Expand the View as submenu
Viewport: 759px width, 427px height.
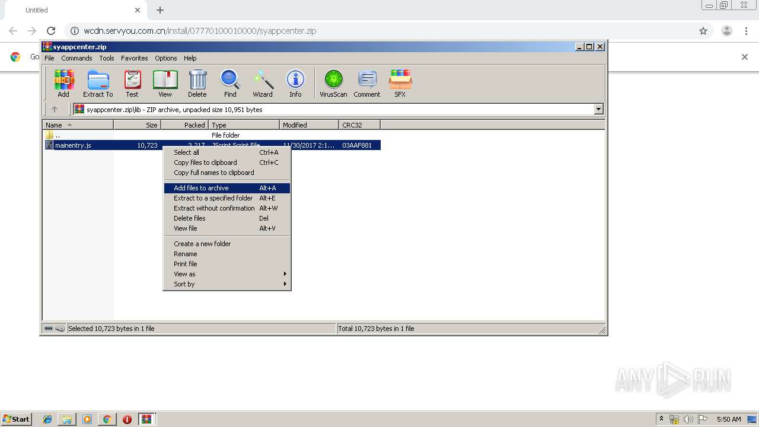tap(227, 274)
